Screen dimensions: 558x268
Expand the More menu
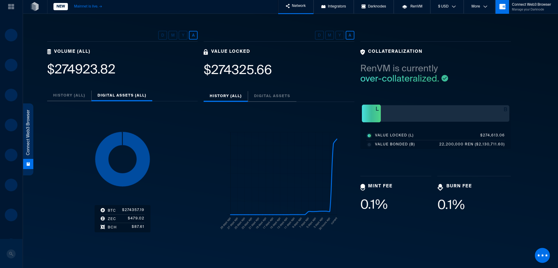pos(479,7)
